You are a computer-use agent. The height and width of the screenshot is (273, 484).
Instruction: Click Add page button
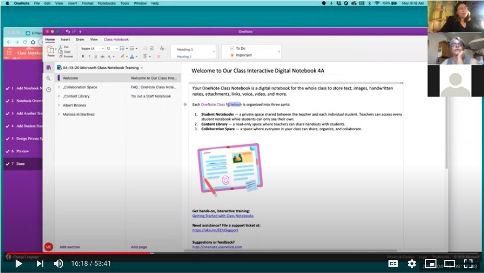[x=139, y=247]
